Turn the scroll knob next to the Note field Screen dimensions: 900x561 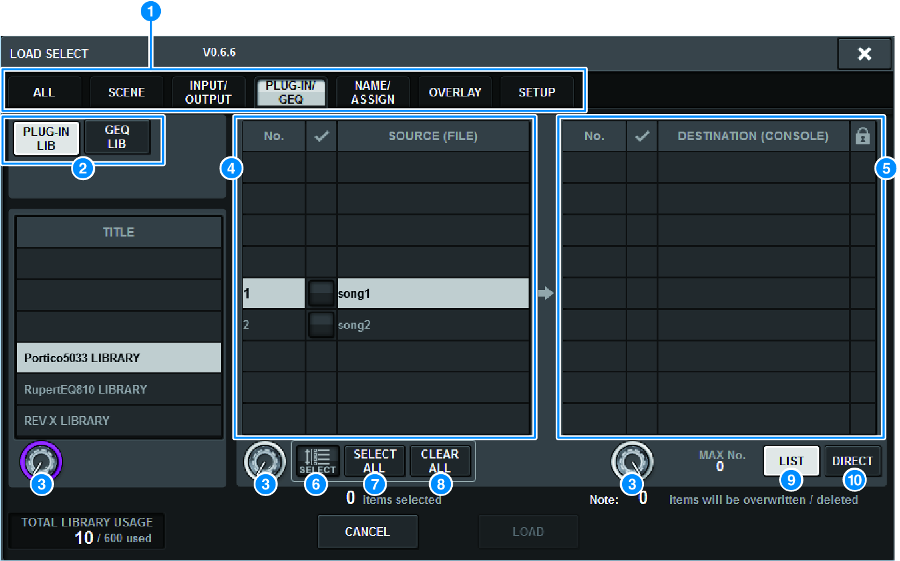(632, 462)
